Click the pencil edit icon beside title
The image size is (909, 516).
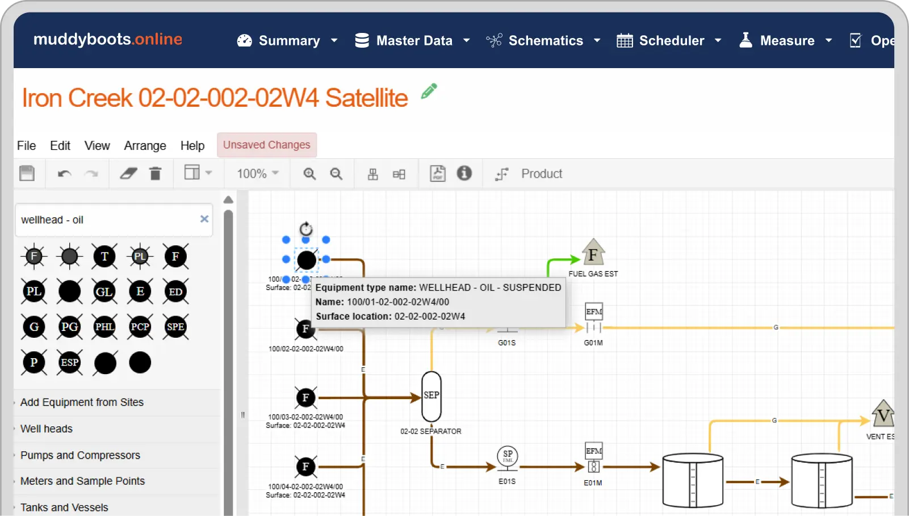point(429,91)
